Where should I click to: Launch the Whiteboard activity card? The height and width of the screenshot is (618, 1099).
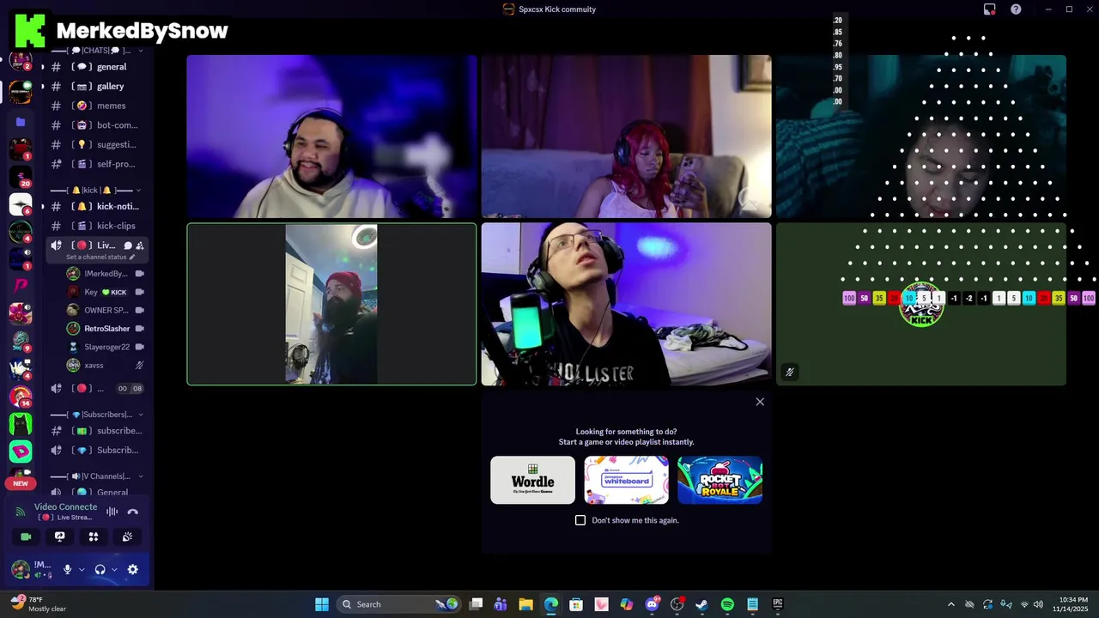pos(626,480)
